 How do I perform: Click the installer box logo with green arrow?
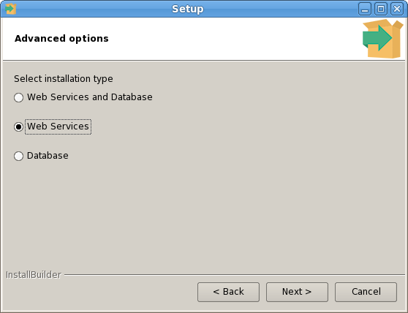(x=382, y=39)
